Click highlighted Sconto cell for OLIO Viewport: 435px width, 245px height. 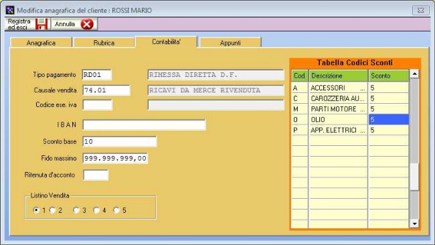389,119
